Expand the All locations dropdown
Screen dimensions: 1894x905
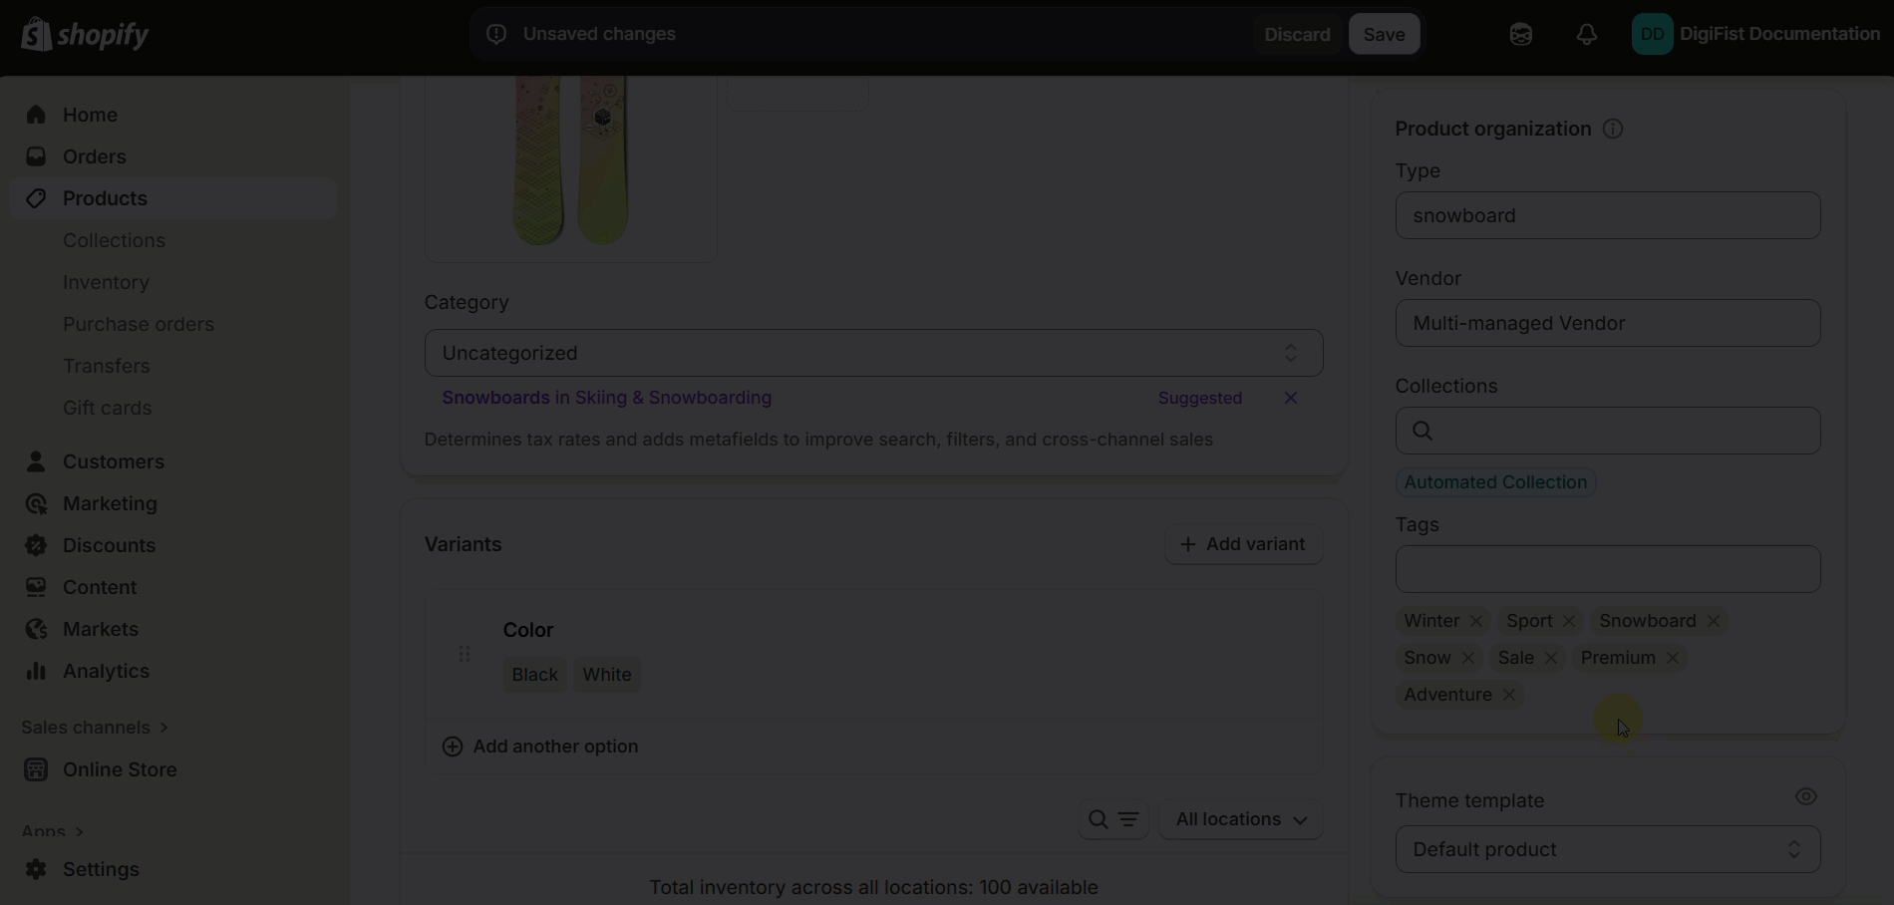click(x=1240, y=819)
